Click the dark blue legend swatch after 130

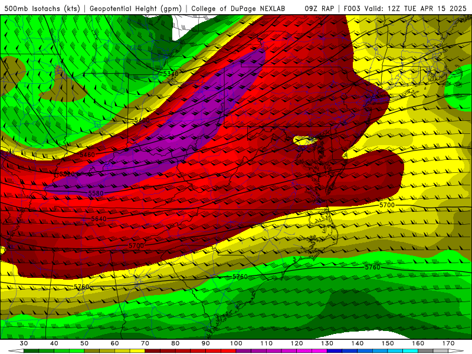(x=335, y=351)
